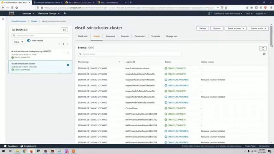Focus the Search events field
Viewport: 274px width, 154px height.
(130, 54)
